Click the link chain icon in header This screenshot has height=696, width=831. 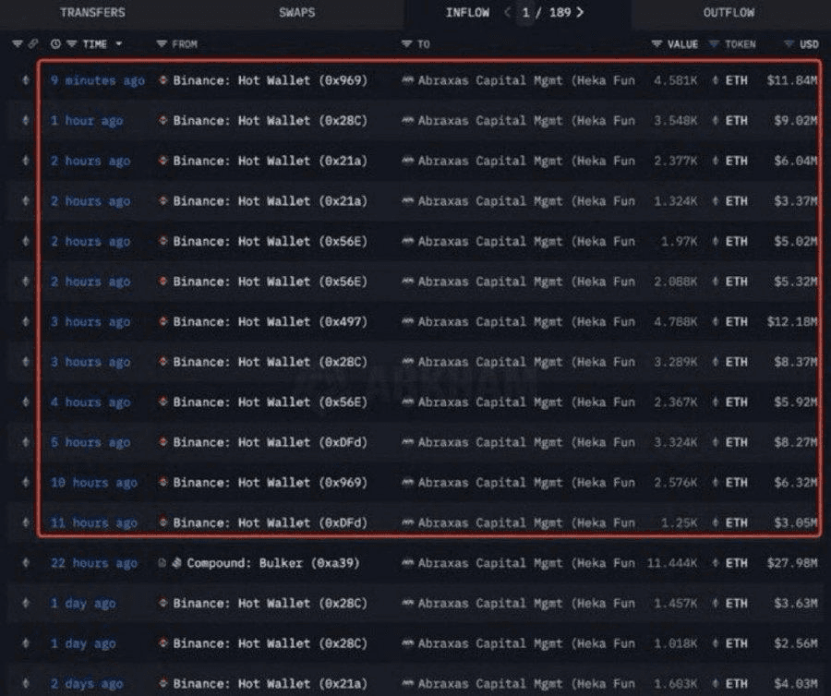tap(33, 44)
